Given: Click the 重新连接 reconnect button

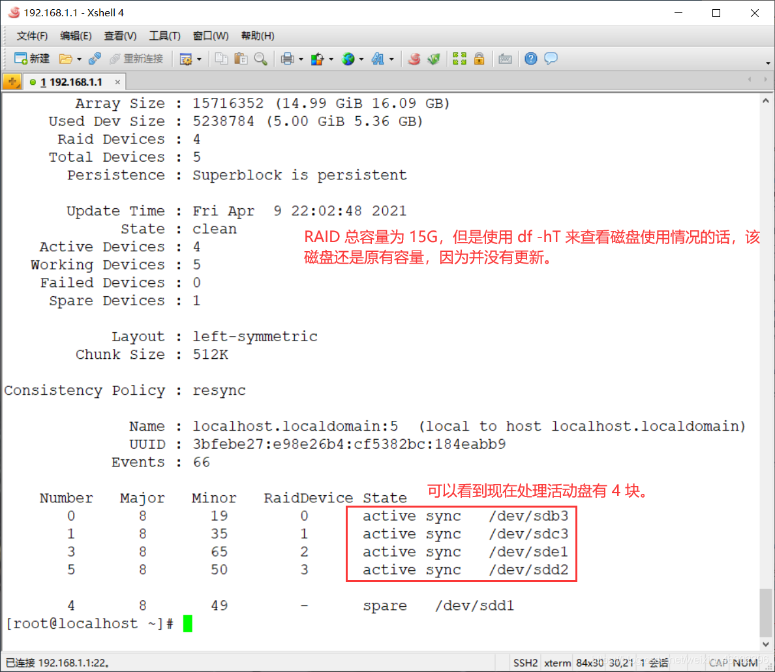Looking at the screenshot, I should [136, 59].
